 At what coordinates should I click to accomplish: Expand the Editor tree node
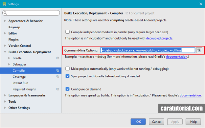[x=5, y=33]
